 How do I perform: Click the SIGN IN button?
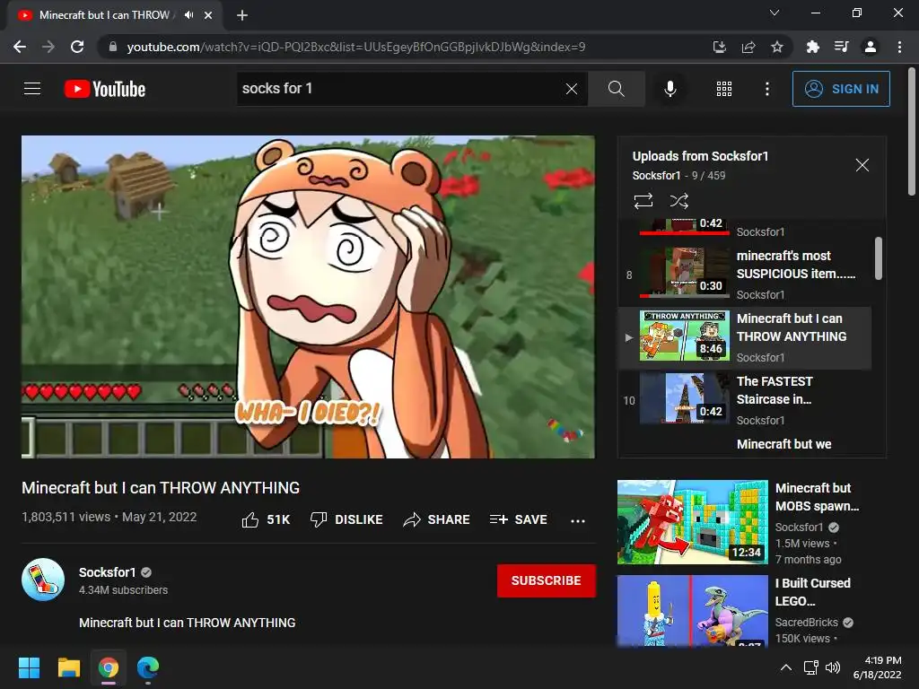(x=841, y=89)
